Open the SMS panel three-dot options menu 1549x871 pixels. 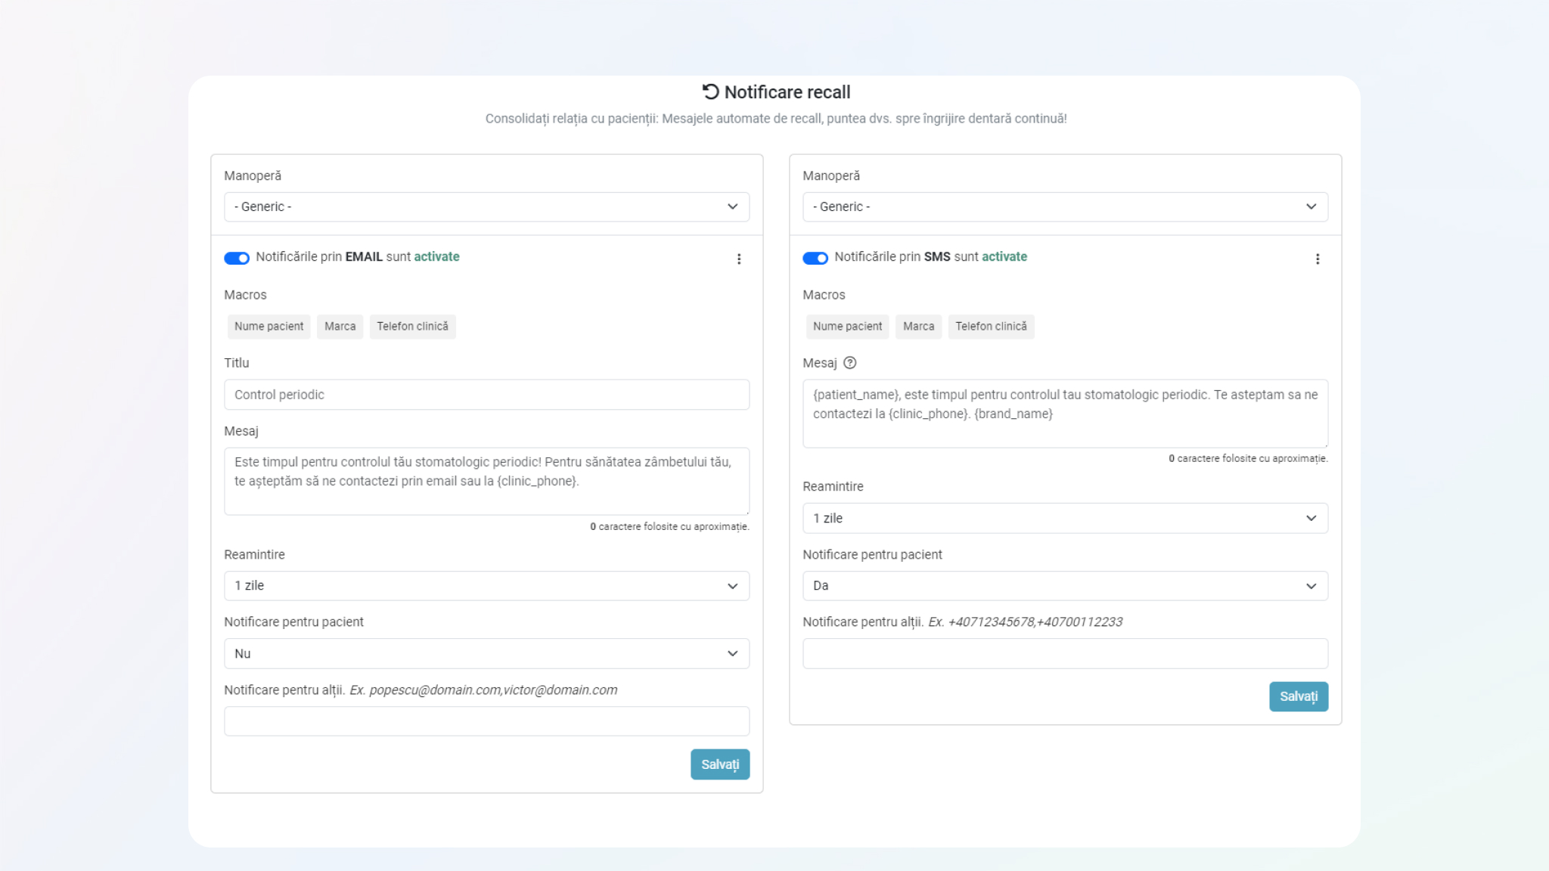pos(1318,259)
